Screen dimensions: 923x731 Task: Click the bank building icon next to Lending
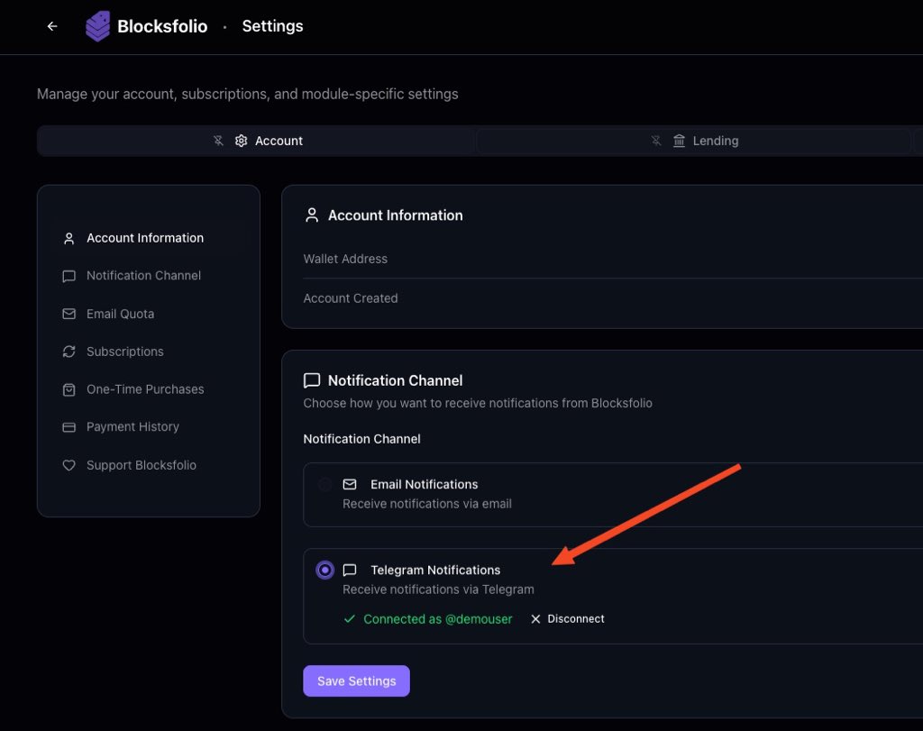[680, 141]
